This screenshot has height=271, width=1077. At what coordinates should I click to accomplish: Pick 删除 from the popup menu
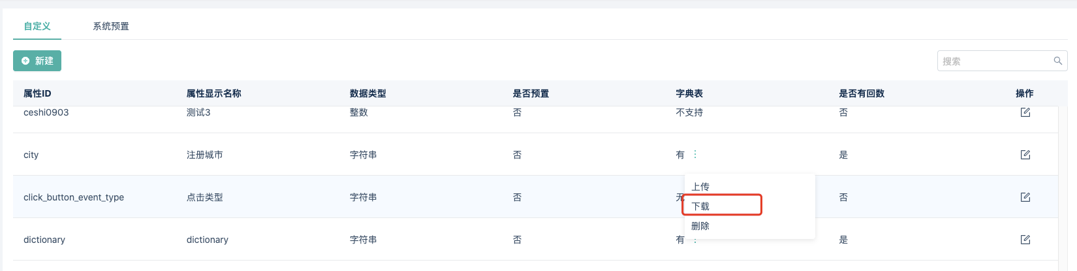point(700,226)
